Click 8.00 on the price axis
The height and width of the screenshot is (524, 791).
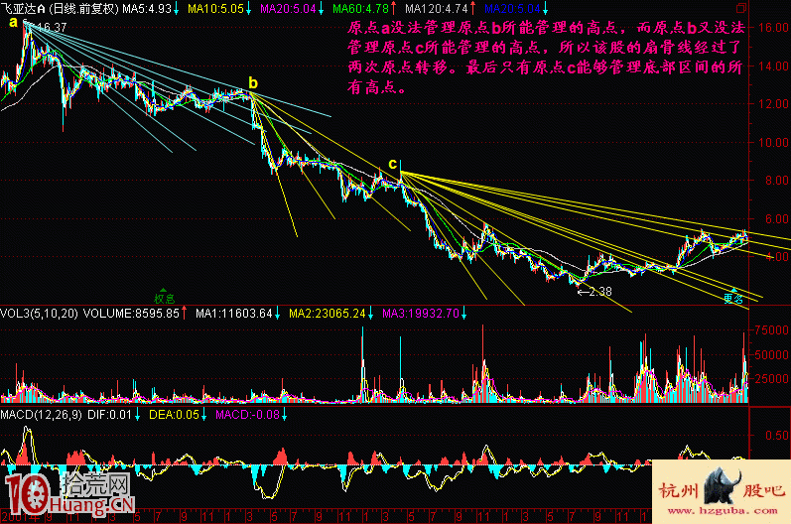point(777,180)
